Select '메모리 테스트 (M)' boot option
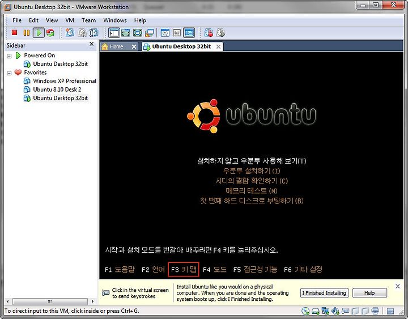Viewport: 408px width, 319px height. 252,191
